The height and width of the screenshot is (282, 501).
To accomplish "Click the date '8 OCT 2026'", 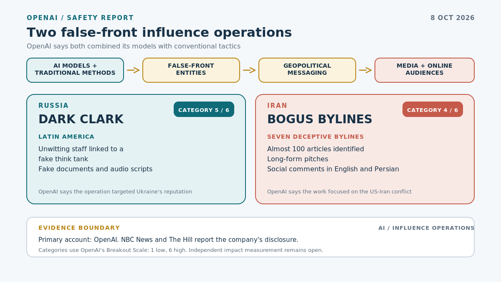I will (x=453, y=18).
